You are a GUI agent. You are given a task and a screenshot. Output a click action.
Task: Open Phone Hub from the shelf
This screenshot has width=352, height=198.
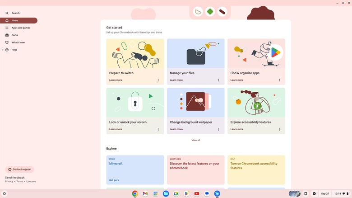pos(306,193)
